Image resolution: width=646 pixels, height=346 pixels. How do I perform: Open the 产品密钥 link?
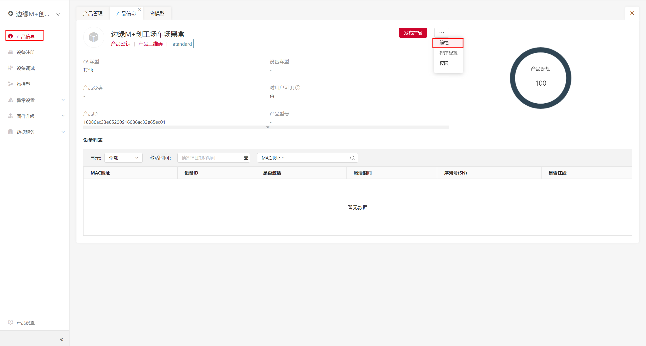[121, 44]
